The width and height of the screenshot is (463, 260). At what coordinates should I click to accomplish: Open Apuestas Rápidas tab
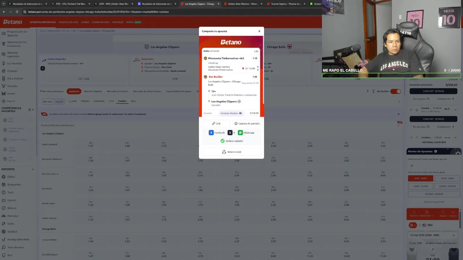93,91
